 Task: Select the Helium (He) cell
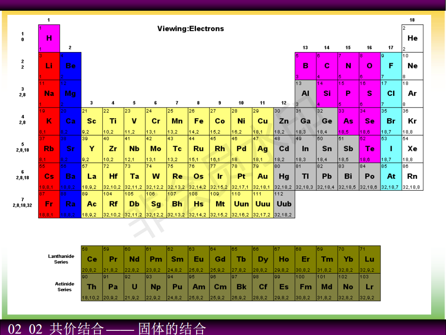[x=412, y=38]
